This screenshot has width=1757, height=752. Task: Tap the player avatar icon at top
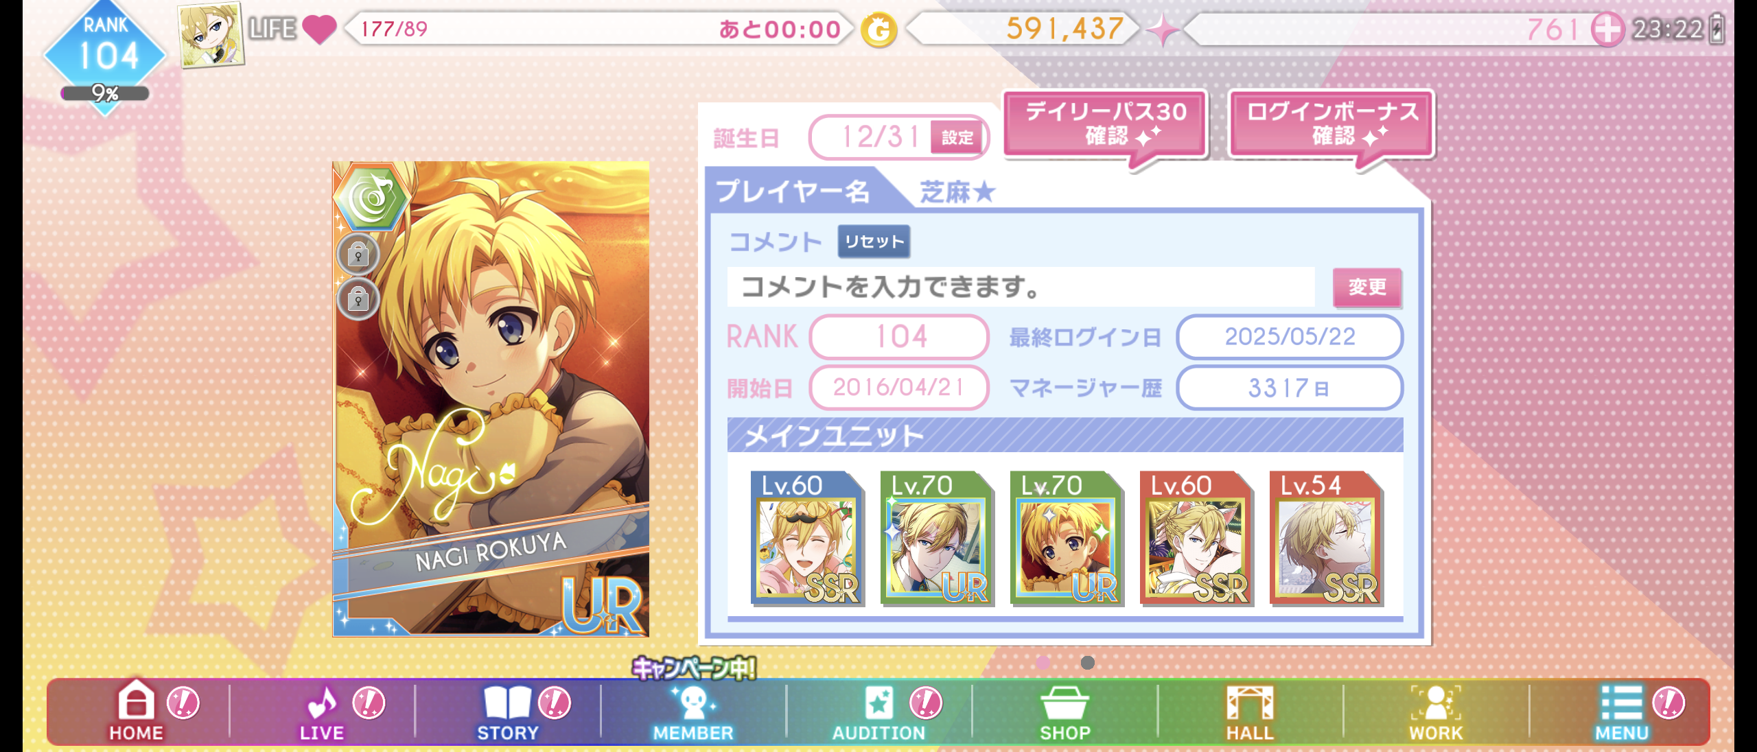[211, 35]
